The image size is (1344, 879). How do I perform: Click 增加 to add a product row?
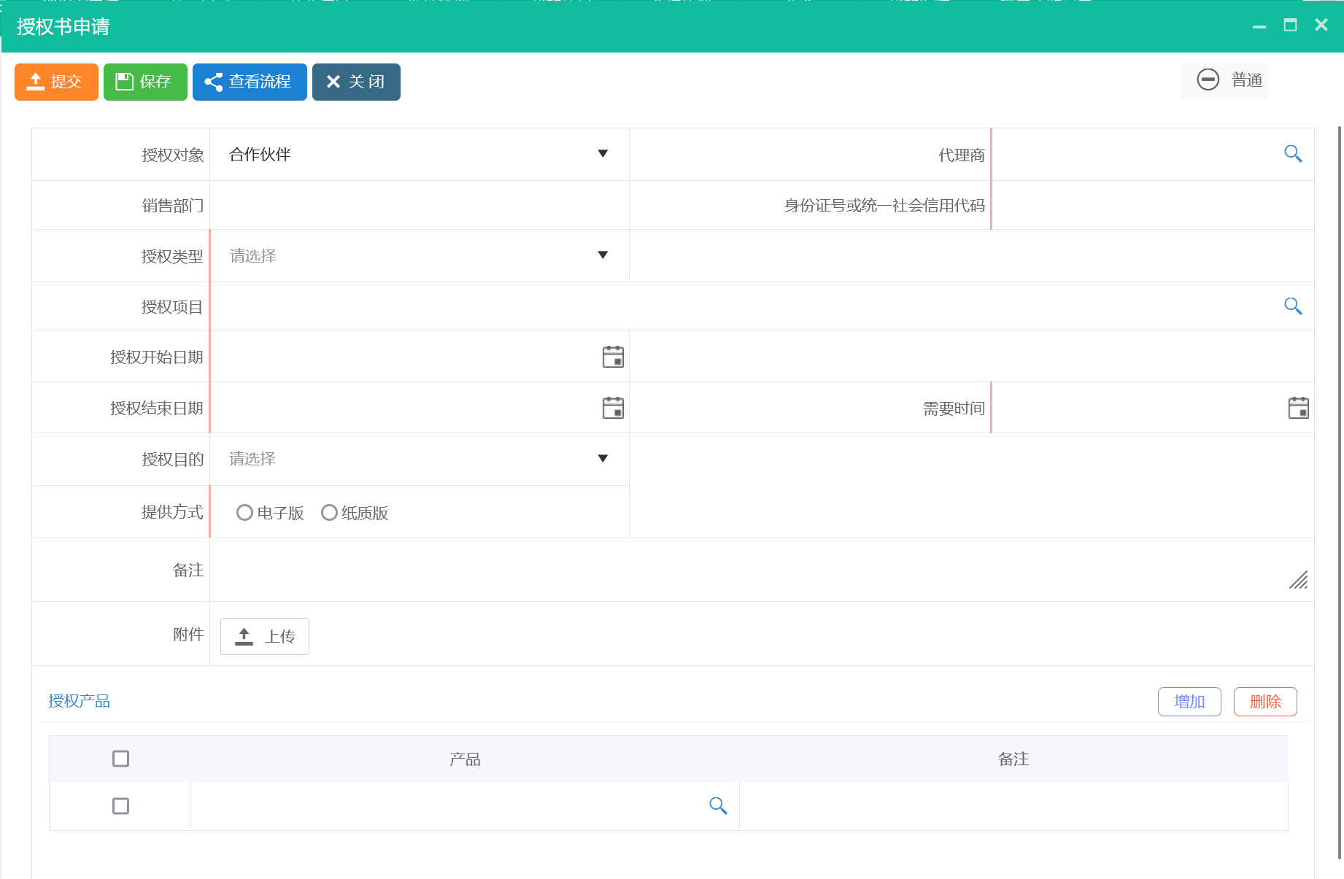[1189, 702]
